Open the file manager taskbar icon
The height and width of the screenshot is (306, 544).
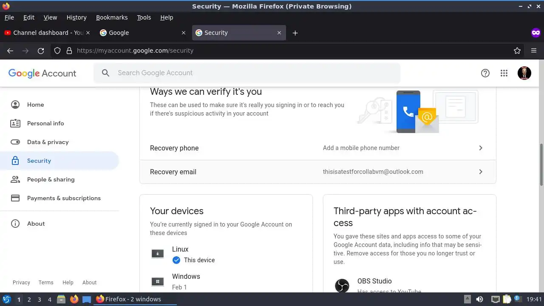tap(61, 299)
